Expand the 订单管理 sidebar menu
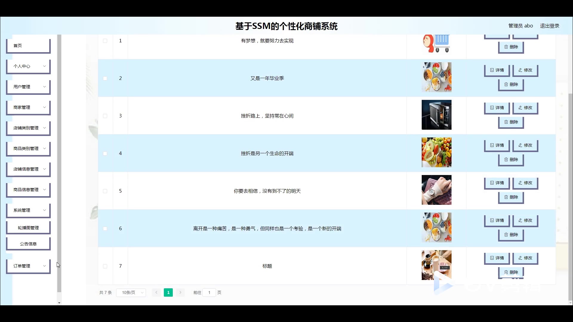Image resolution: width=573 pixels, height=322 pixels. coord(28,266)
